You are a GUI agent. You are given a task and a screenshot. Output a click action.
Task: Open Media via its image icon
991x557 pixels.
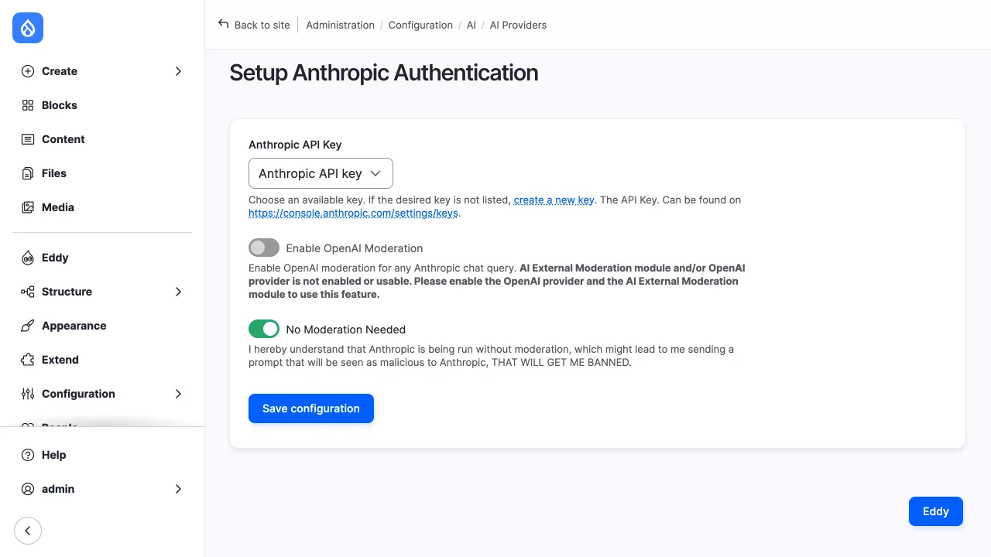28,207
